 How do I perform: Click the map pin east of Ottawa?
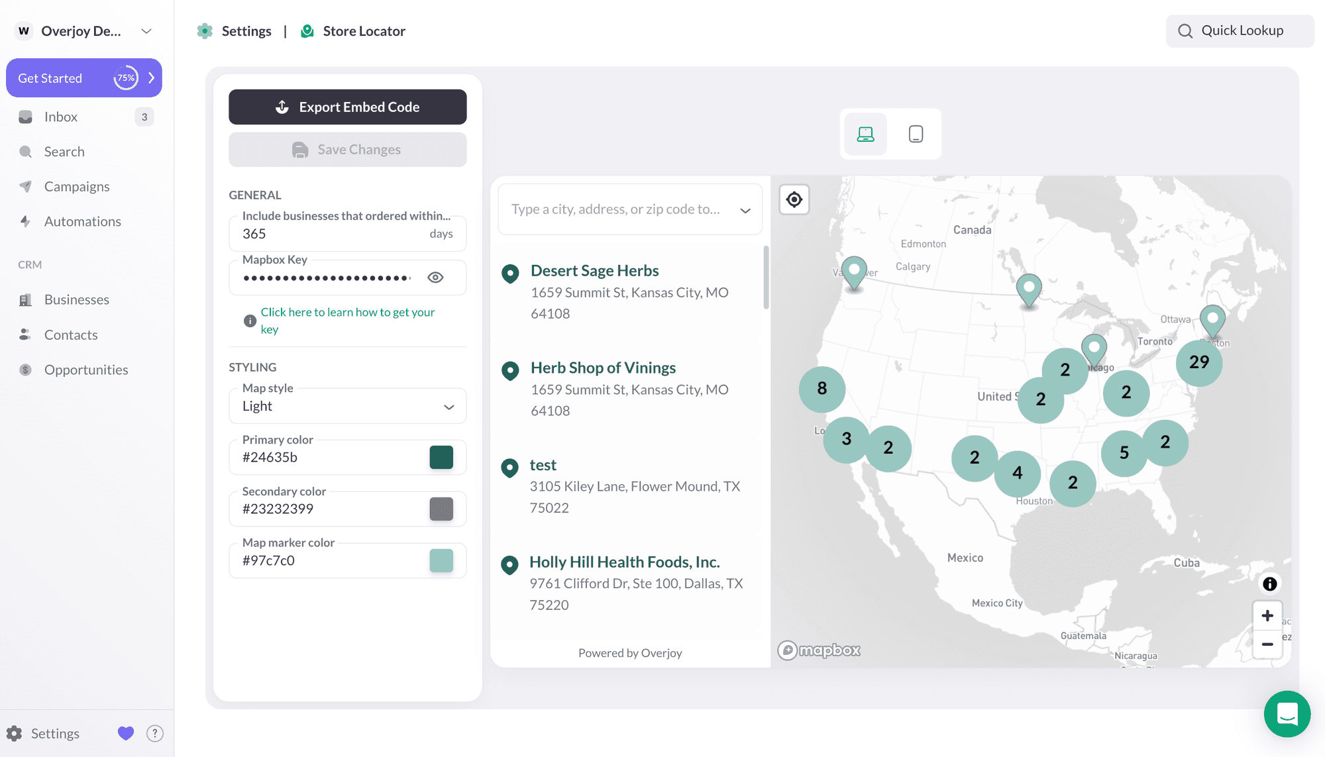pyautogui.click(x=1212, y=321)
